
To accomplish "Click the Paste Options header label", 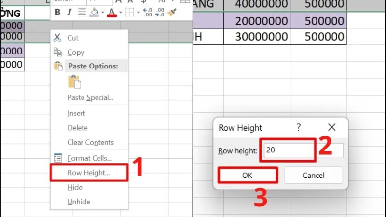I will pyautogui.click(x=93, y=66).
